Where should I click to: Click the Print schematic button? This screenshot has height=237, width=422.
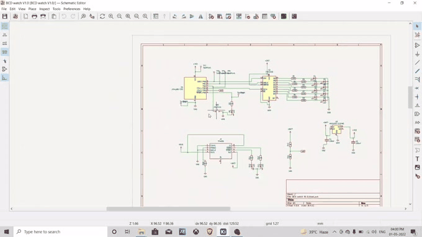point(34,16)
